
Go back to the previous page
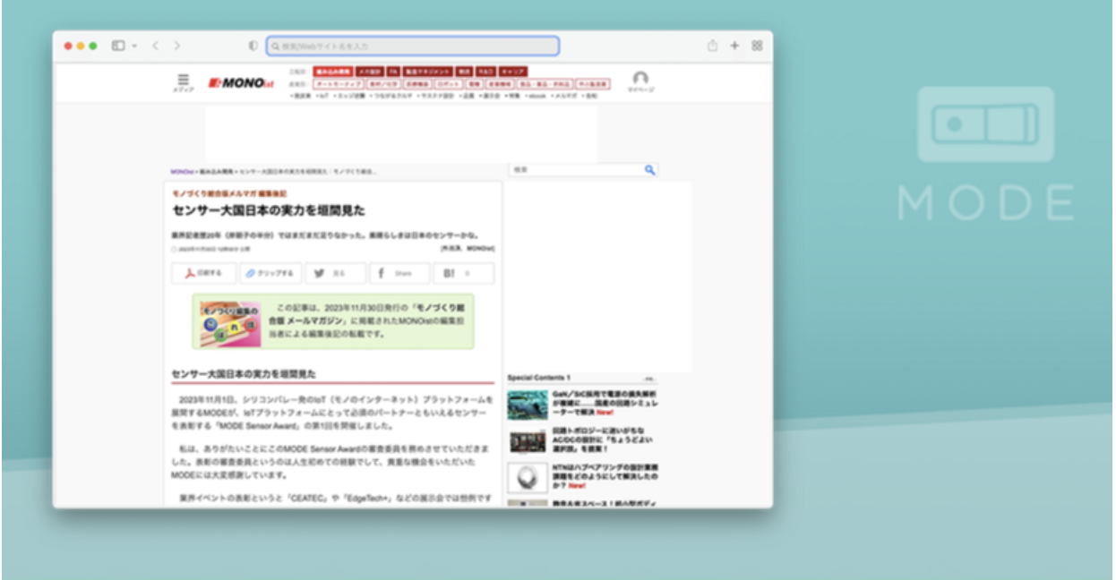[155, 46]
